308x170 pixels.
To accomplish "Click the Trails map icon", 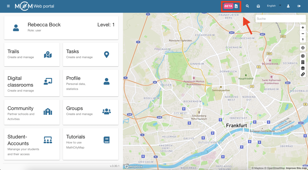I will pos(48,55).
